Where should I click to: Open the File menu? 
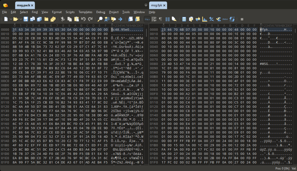coord(4,12)
